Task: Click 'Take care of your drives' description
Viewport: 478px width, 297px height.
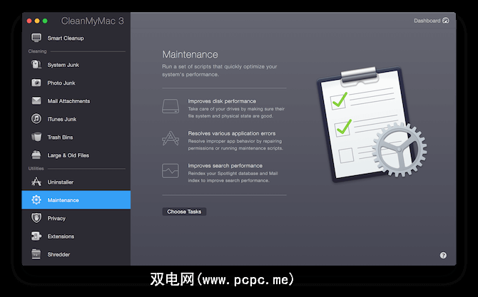Action: point(236,113)
